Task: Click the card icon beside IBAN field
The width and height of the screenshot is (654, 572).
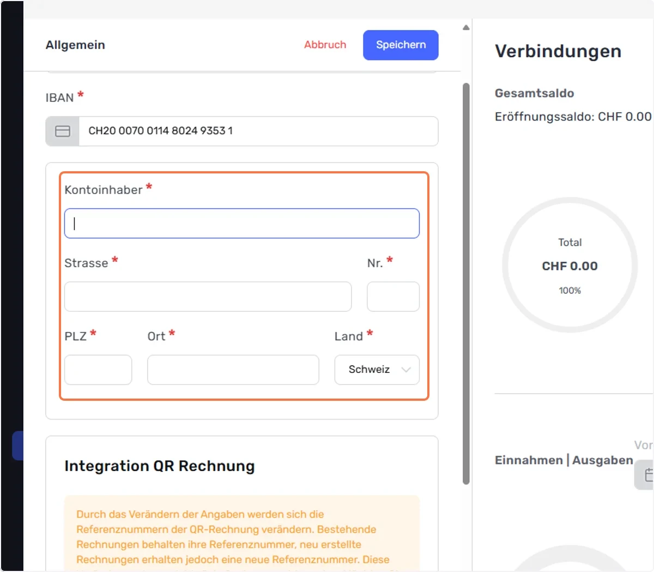Action: pyautogui.click(x=63, y=131)
